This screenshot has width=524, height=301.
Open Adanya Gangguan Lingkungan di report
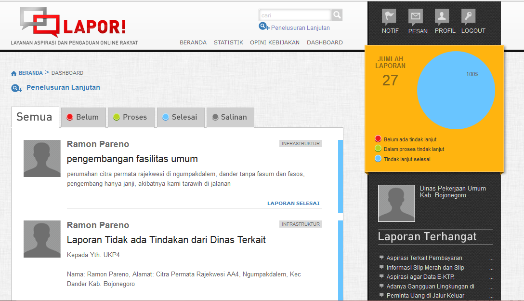click(x=431, y=286)
